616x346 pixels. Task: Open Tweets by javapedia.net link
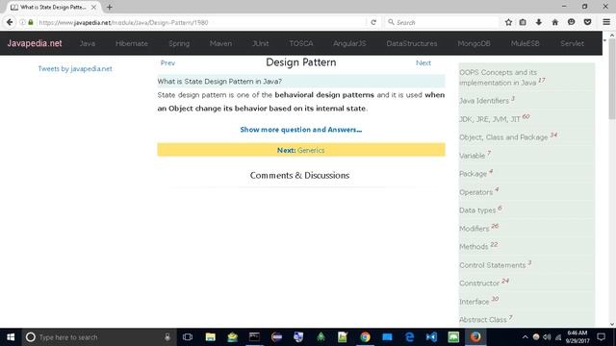(x=75, y=68)
